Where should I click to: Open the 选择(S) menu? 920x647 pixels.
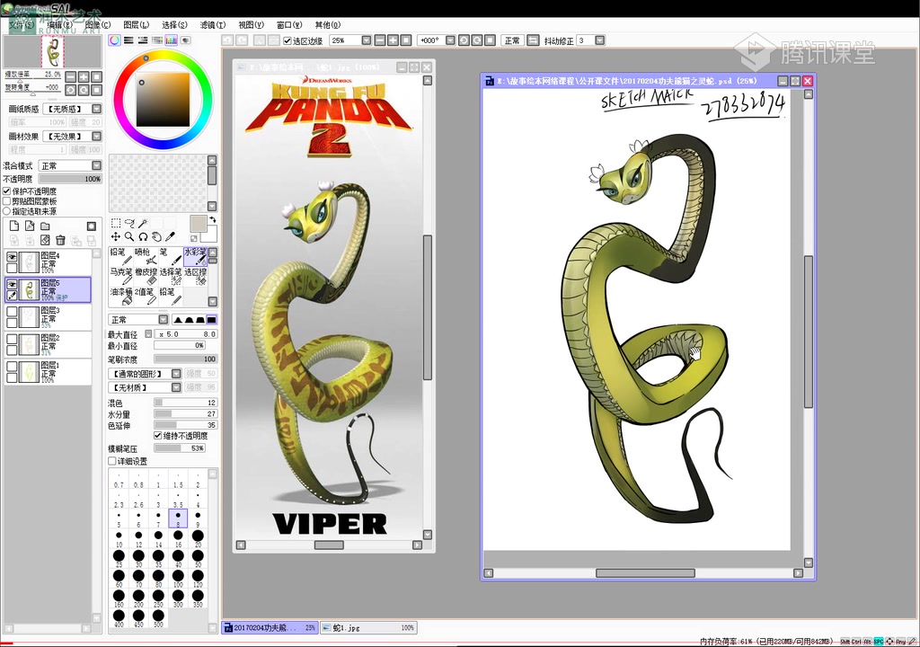pyautogui.click(x=174, y=24)
